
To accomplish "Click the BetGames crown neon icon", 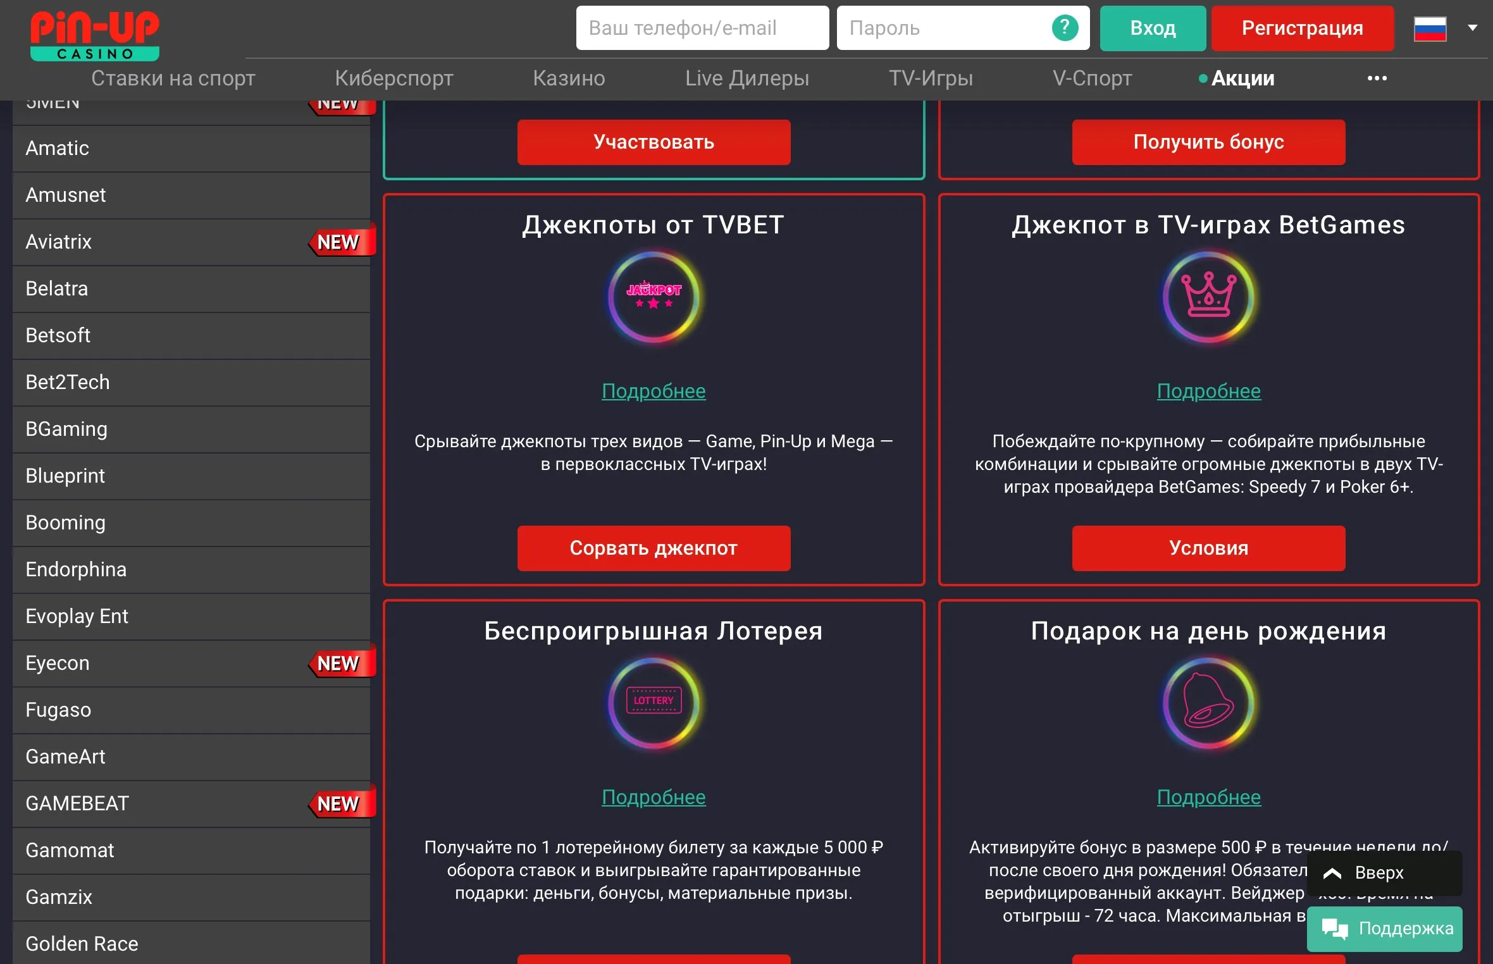I will click(x=1208, y=297).
